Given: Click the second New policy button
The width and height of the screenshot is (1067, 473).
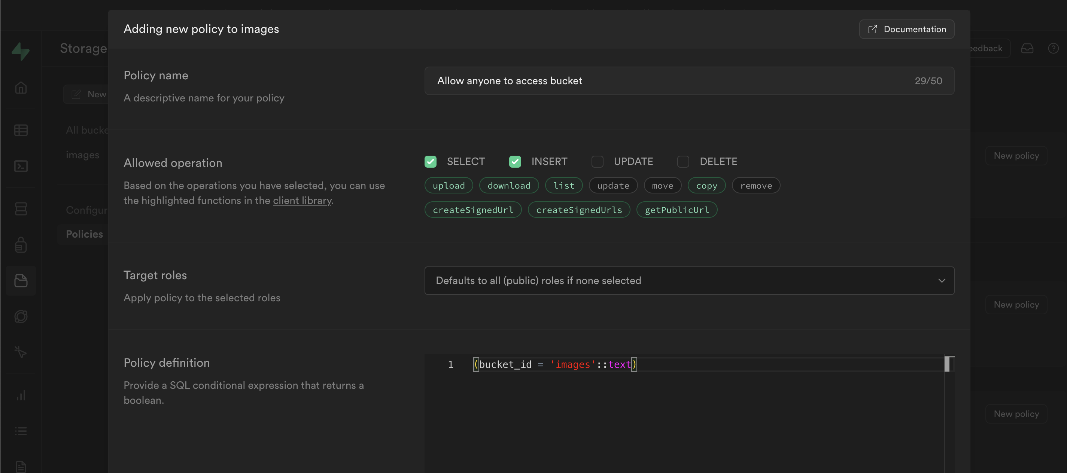Looking at the screenshot, I should pos(1016,305).
